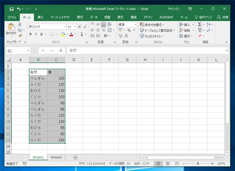Decrease decimal places icon
This screenshot has width=235, height=171.
(x=126, y=36)
